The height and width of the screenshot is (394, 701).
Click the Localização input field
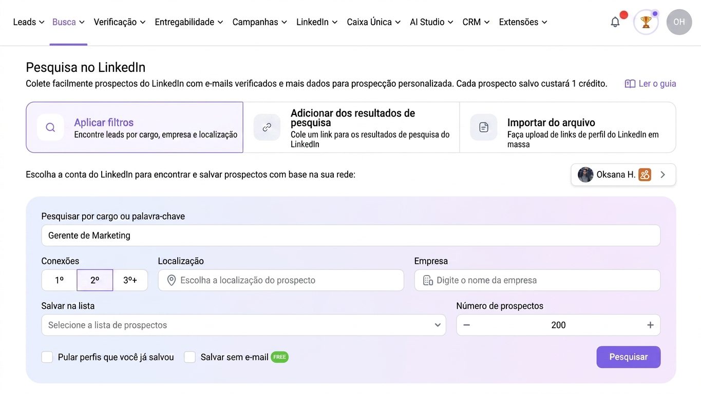281,280
